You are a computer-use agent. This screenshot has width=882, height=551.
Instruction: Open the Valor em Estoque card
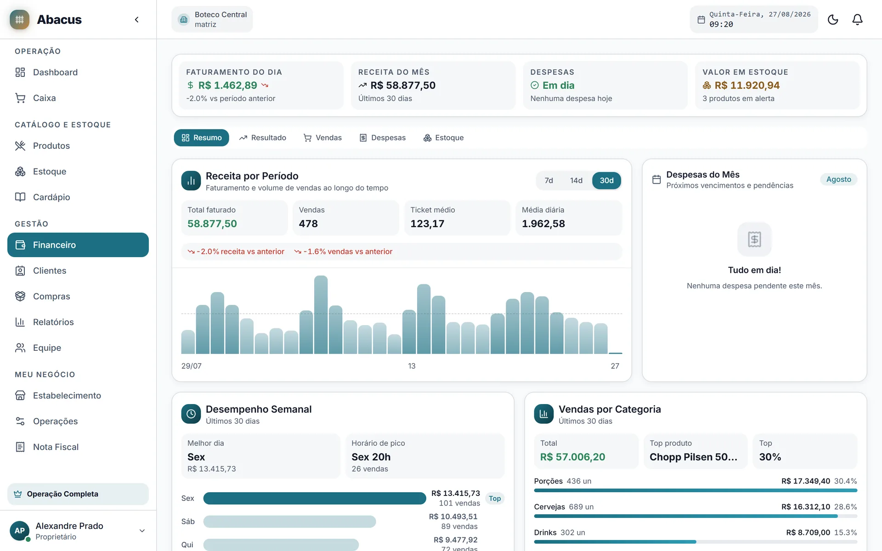pos(777,85)
